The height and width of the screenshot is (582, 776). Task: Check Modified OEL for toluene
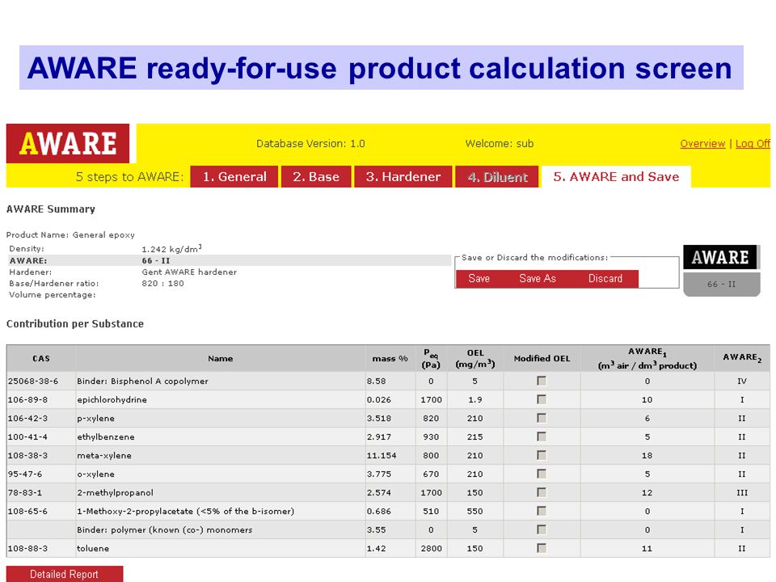pos(542,548)
